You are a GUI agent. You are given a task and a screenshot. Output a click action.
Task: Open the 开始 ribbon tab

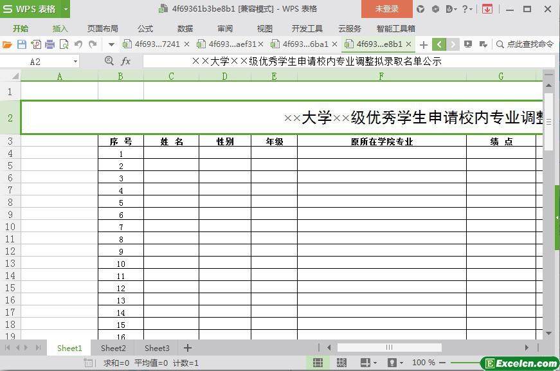21,28
